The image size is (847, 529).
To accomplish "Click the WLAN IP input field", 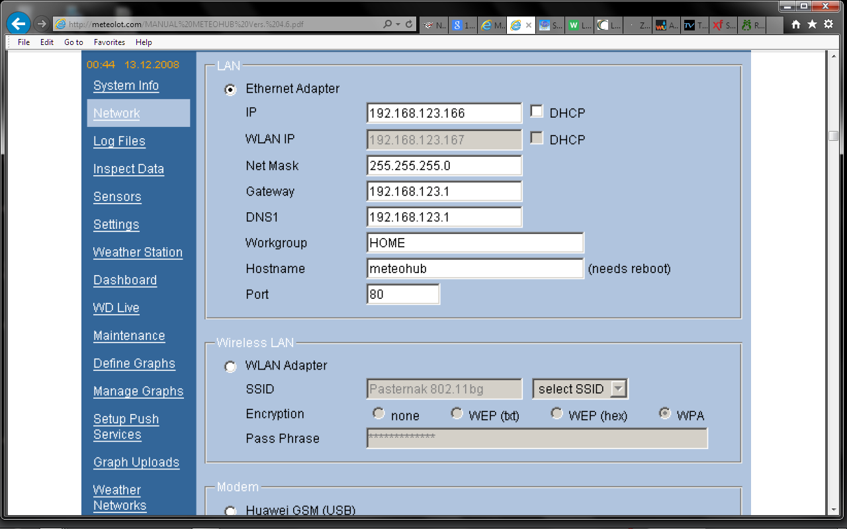I will 444,140.
